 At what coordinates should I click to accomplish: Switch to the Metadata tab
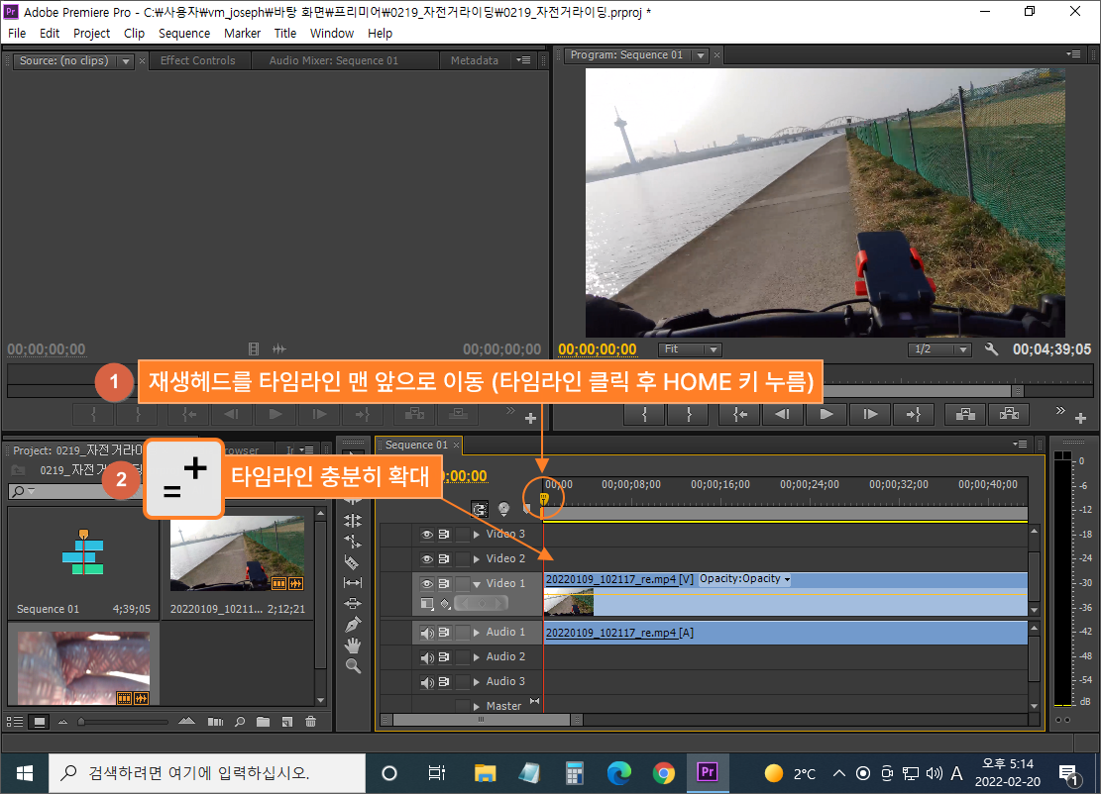click(x=475, y=61)
